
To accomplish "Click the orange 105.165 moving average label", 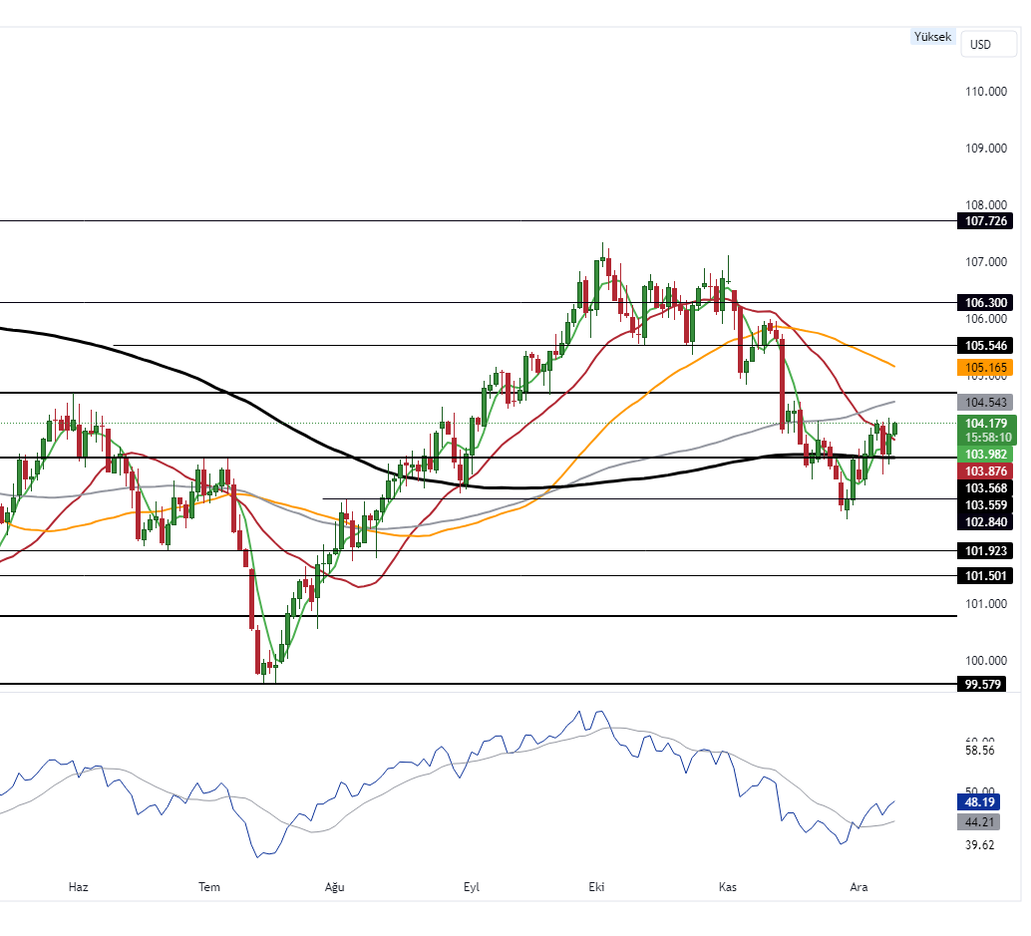I will [983, 368].
